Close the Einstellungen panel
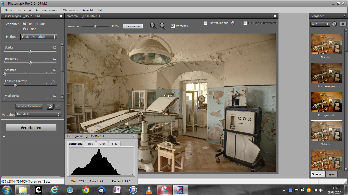Viewport: 348px width, 195px height. pos(61,16)
